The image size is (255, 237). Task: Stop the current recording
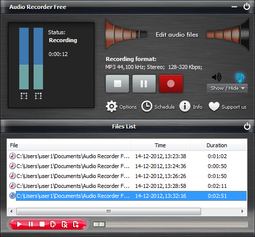click(117, 84)
